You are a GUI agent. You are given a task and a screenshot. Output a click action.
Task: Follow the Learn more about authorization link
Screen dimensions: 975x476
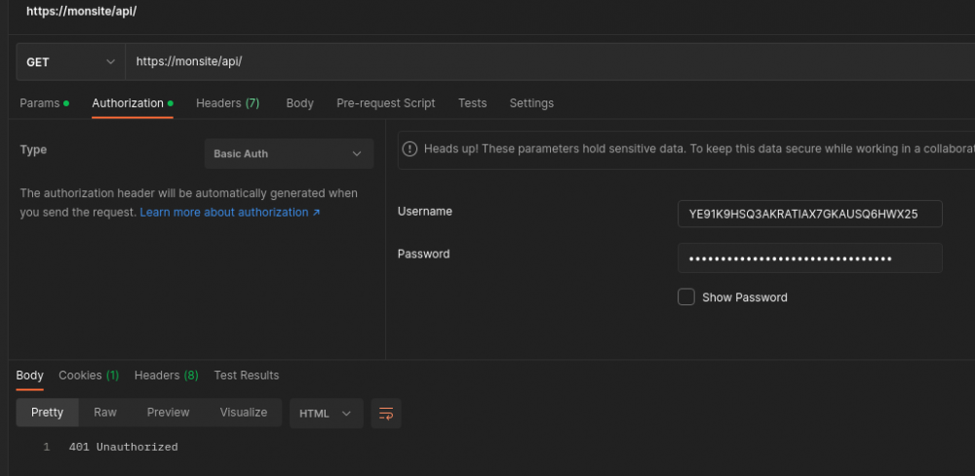229,213
